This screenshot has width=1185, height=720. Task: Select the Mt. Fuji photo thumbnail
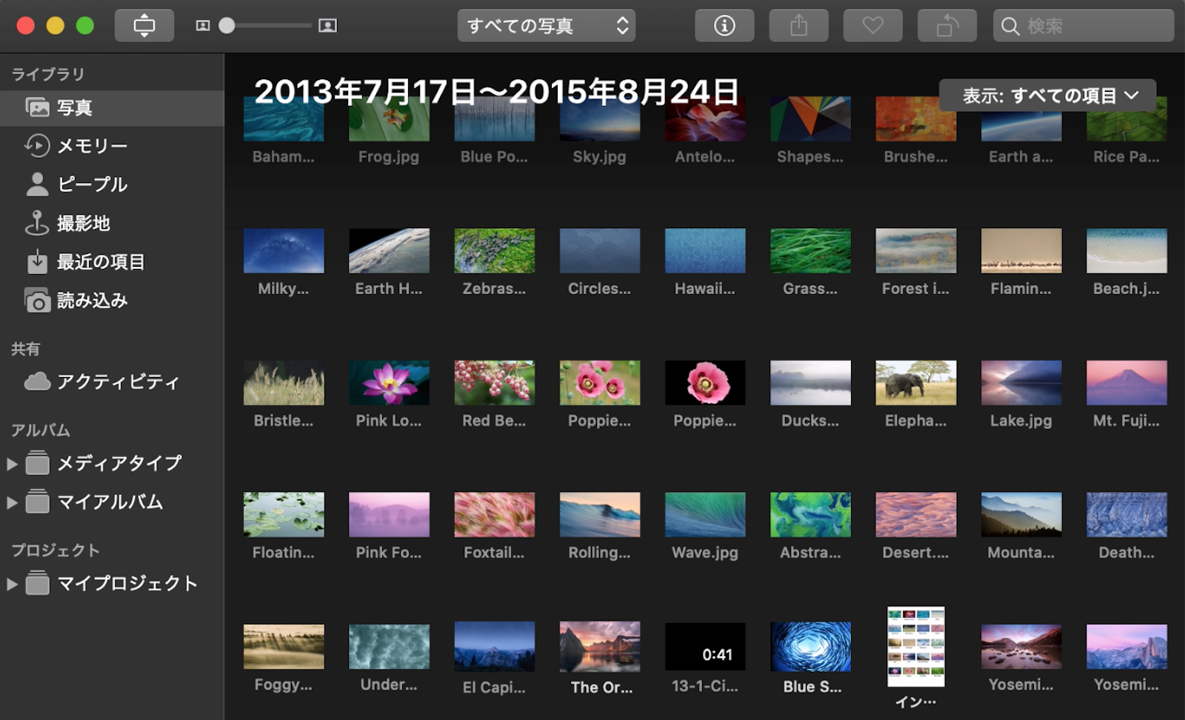tap(1126, 382)
